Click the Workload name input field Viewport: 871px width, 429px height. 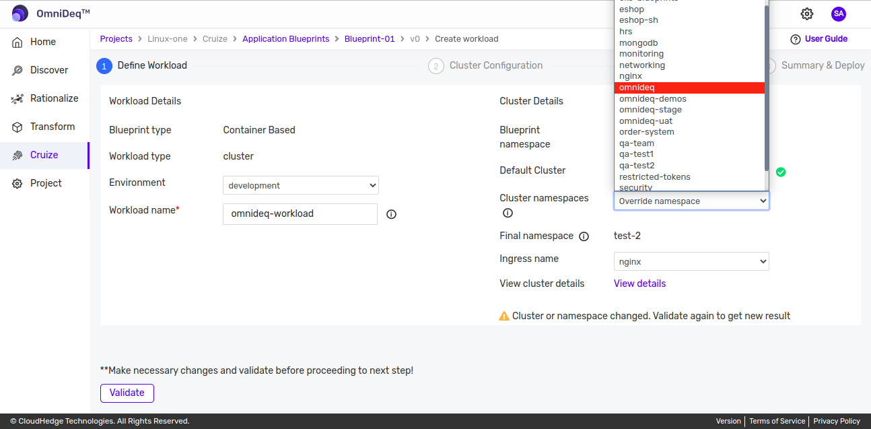pyautogui.click(x=300, y=214)
